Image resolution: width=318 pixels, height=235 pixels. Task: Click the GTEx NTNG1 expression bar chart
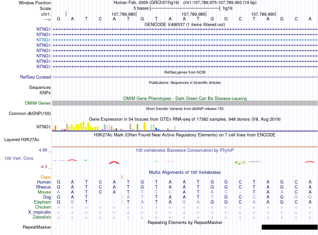coord(114,126)
